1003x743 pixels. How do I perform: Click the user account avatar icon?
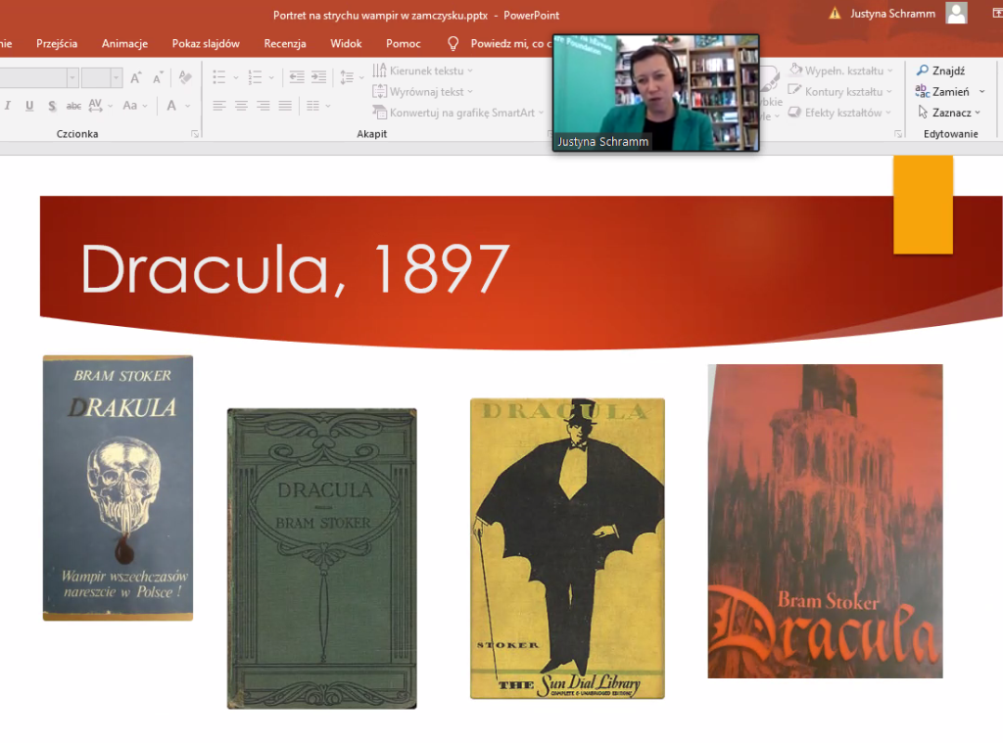pyautogui.click(x=956, y=13)
